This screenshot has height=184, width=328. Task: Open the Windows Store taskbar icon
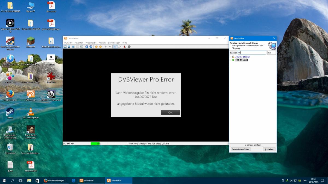pos(37,180)
